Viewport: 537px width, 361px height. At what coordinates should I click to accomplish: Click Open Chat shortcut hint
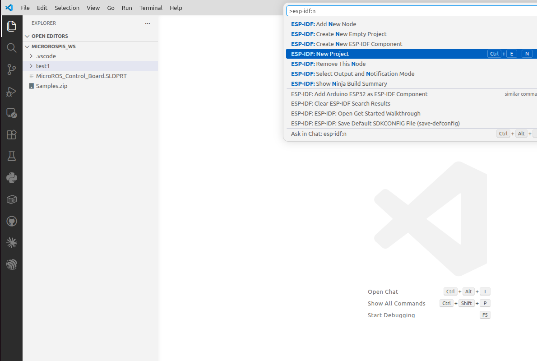point(383,292)
